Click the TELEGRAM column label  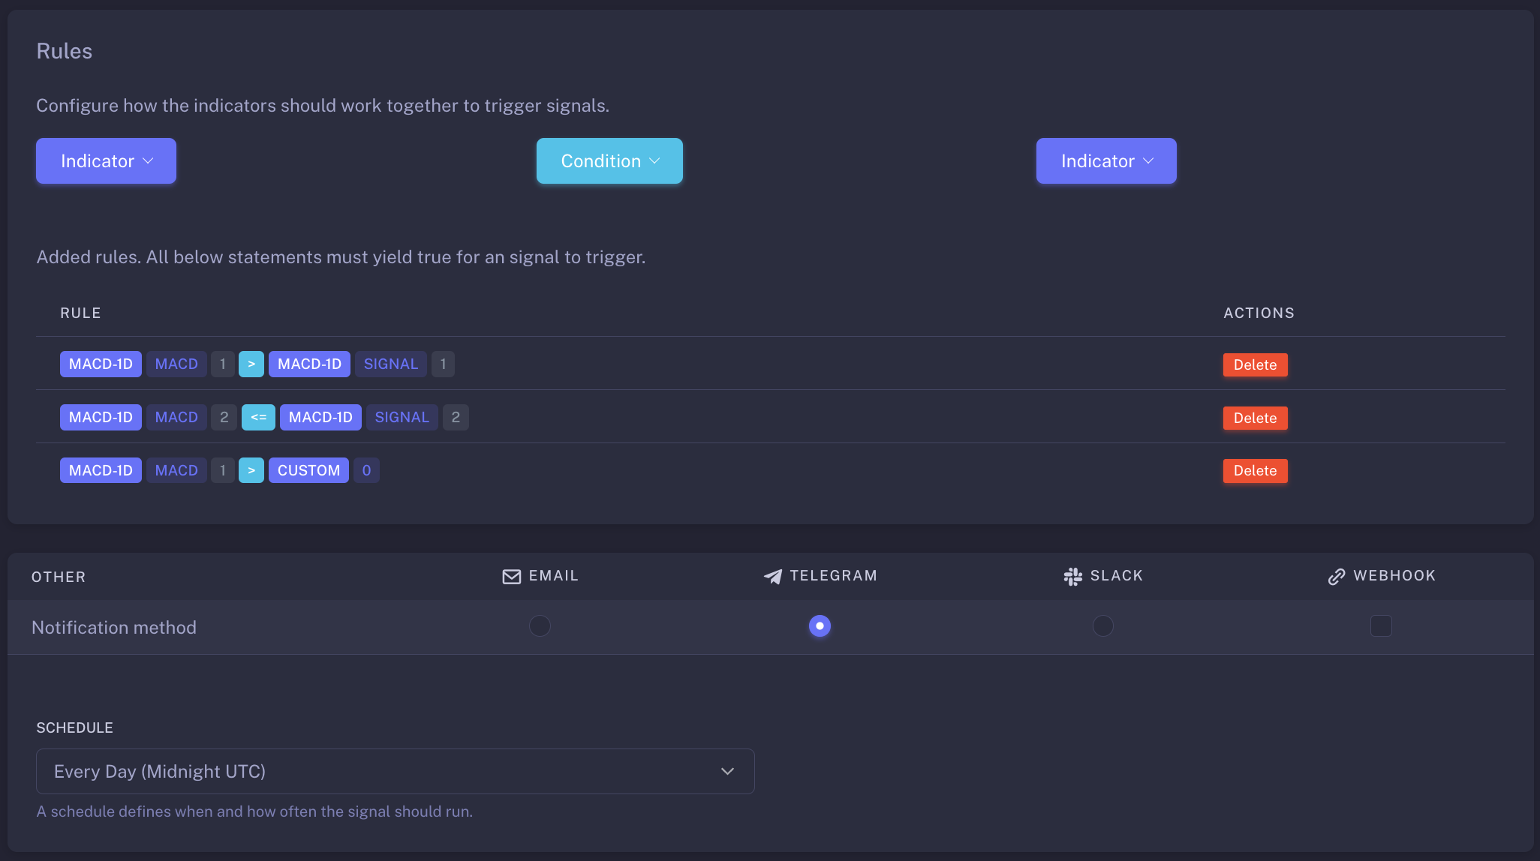tap(834, 575)
